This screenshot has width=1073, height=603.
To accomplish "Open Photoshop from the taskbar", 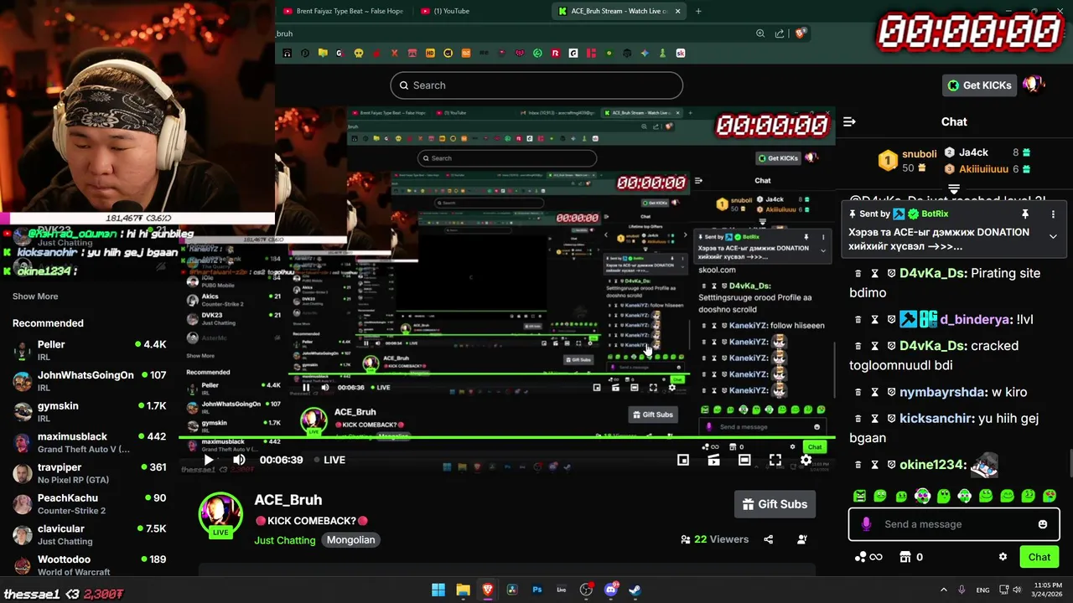I will [x=537, y=590].
